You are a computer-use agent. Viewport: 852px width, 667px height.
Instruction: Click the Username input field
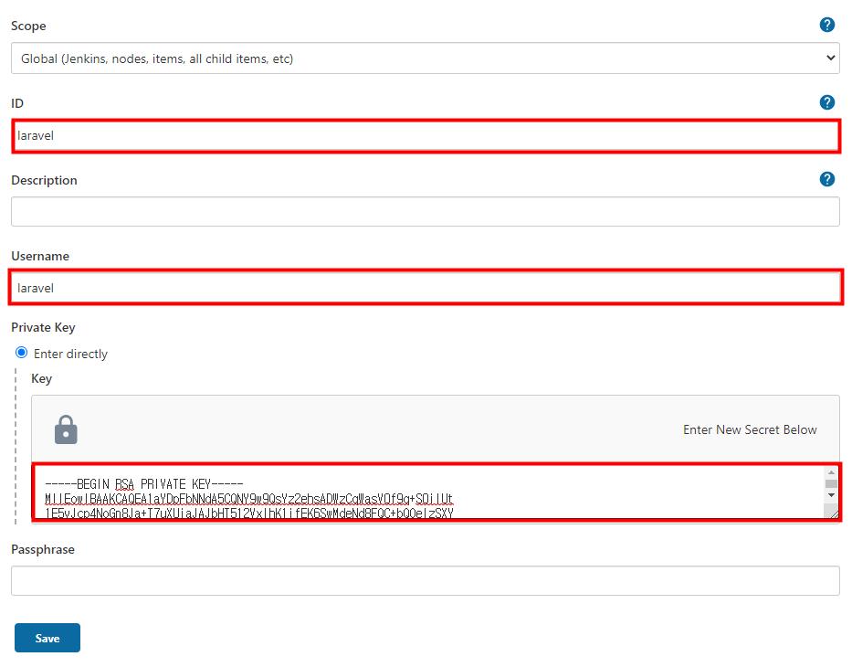426,288
